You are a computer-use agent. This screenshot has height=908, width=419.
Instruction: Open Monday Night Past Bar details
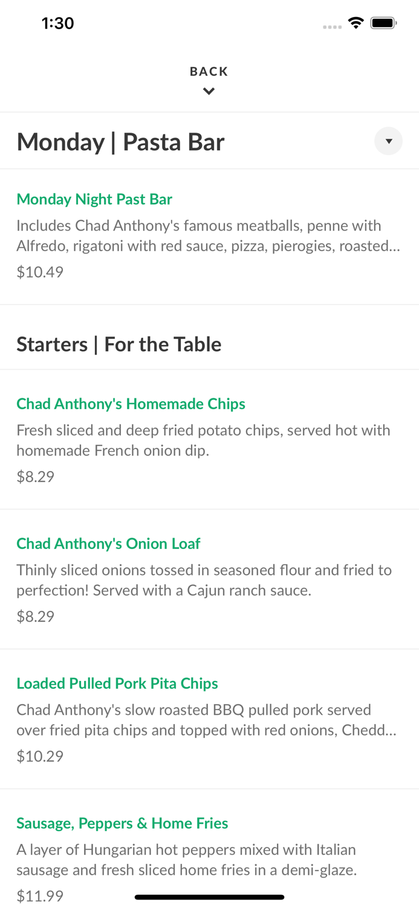tap(94, 199)
